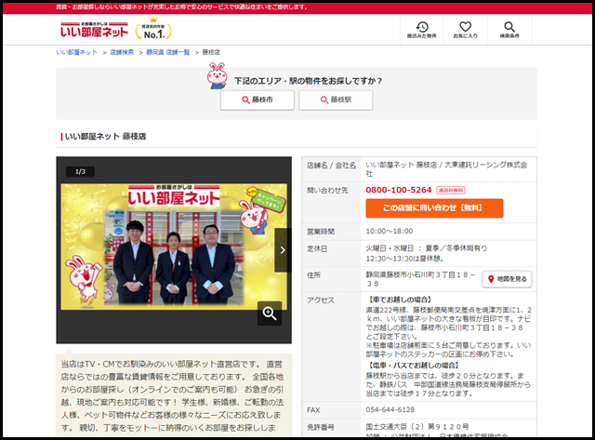Click the 問い合わせ先 row label
The image size is (595, 440).
pyautogui.click(x=327, y=191)
